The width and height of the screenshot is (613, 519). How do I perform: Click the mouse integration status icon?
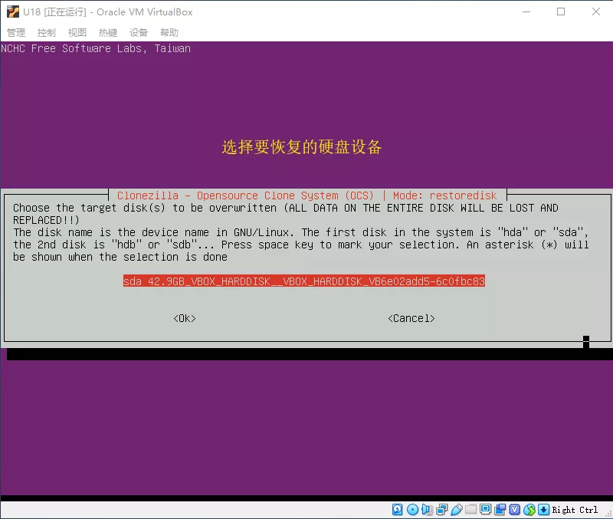[529, 510]
